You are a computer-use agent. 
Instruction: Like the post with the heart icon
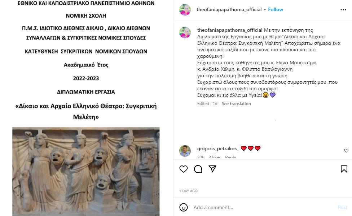pyautogui.click(x=184, y=169)
